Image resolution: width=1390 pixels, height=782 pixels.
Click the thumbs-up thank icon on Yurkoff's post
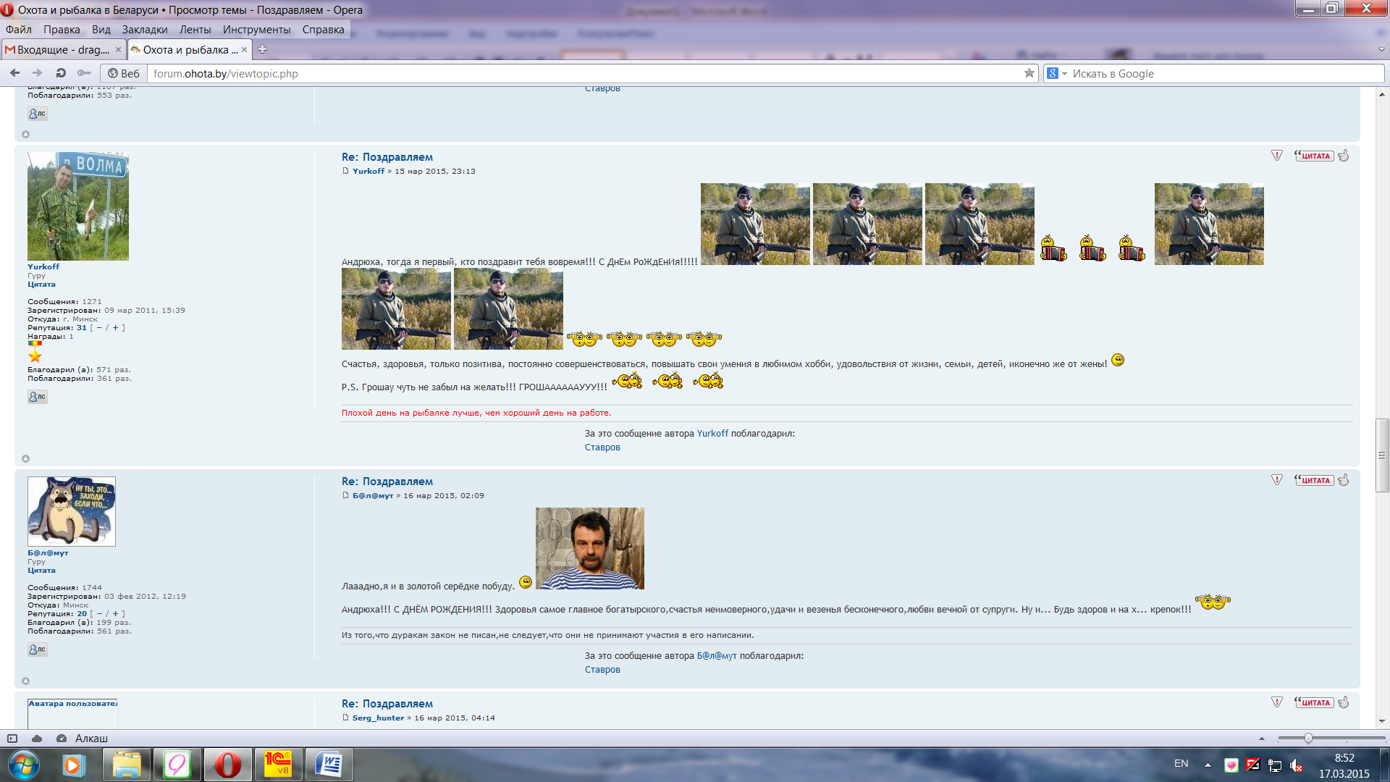pos(1344,156)
